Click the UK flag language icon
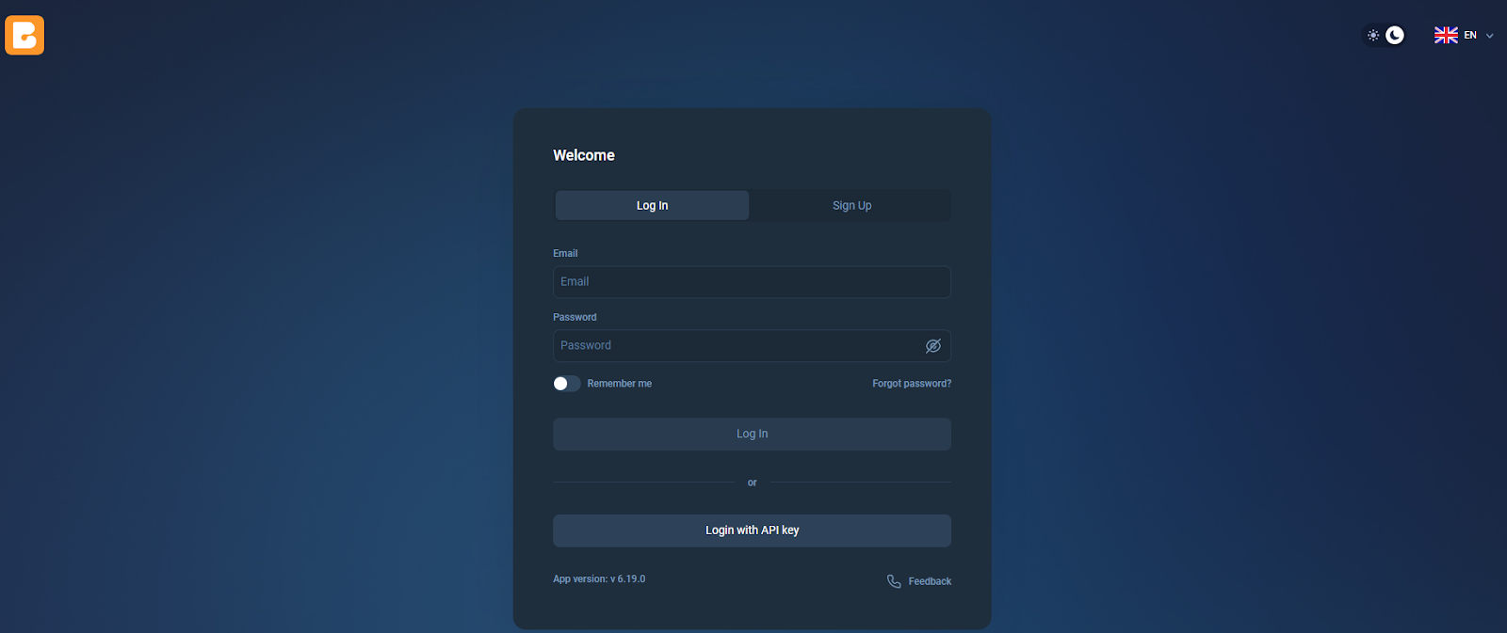This screenshot has width=1507, height=633. coord(1446,35)
